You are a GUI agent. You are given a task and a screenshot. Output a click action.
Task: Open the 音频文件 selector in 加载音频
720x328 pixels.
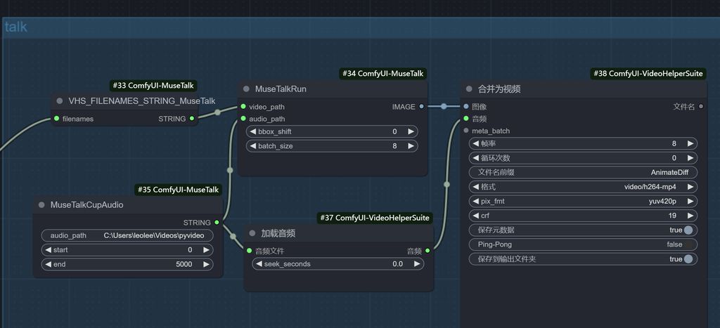tap(249, 251)
